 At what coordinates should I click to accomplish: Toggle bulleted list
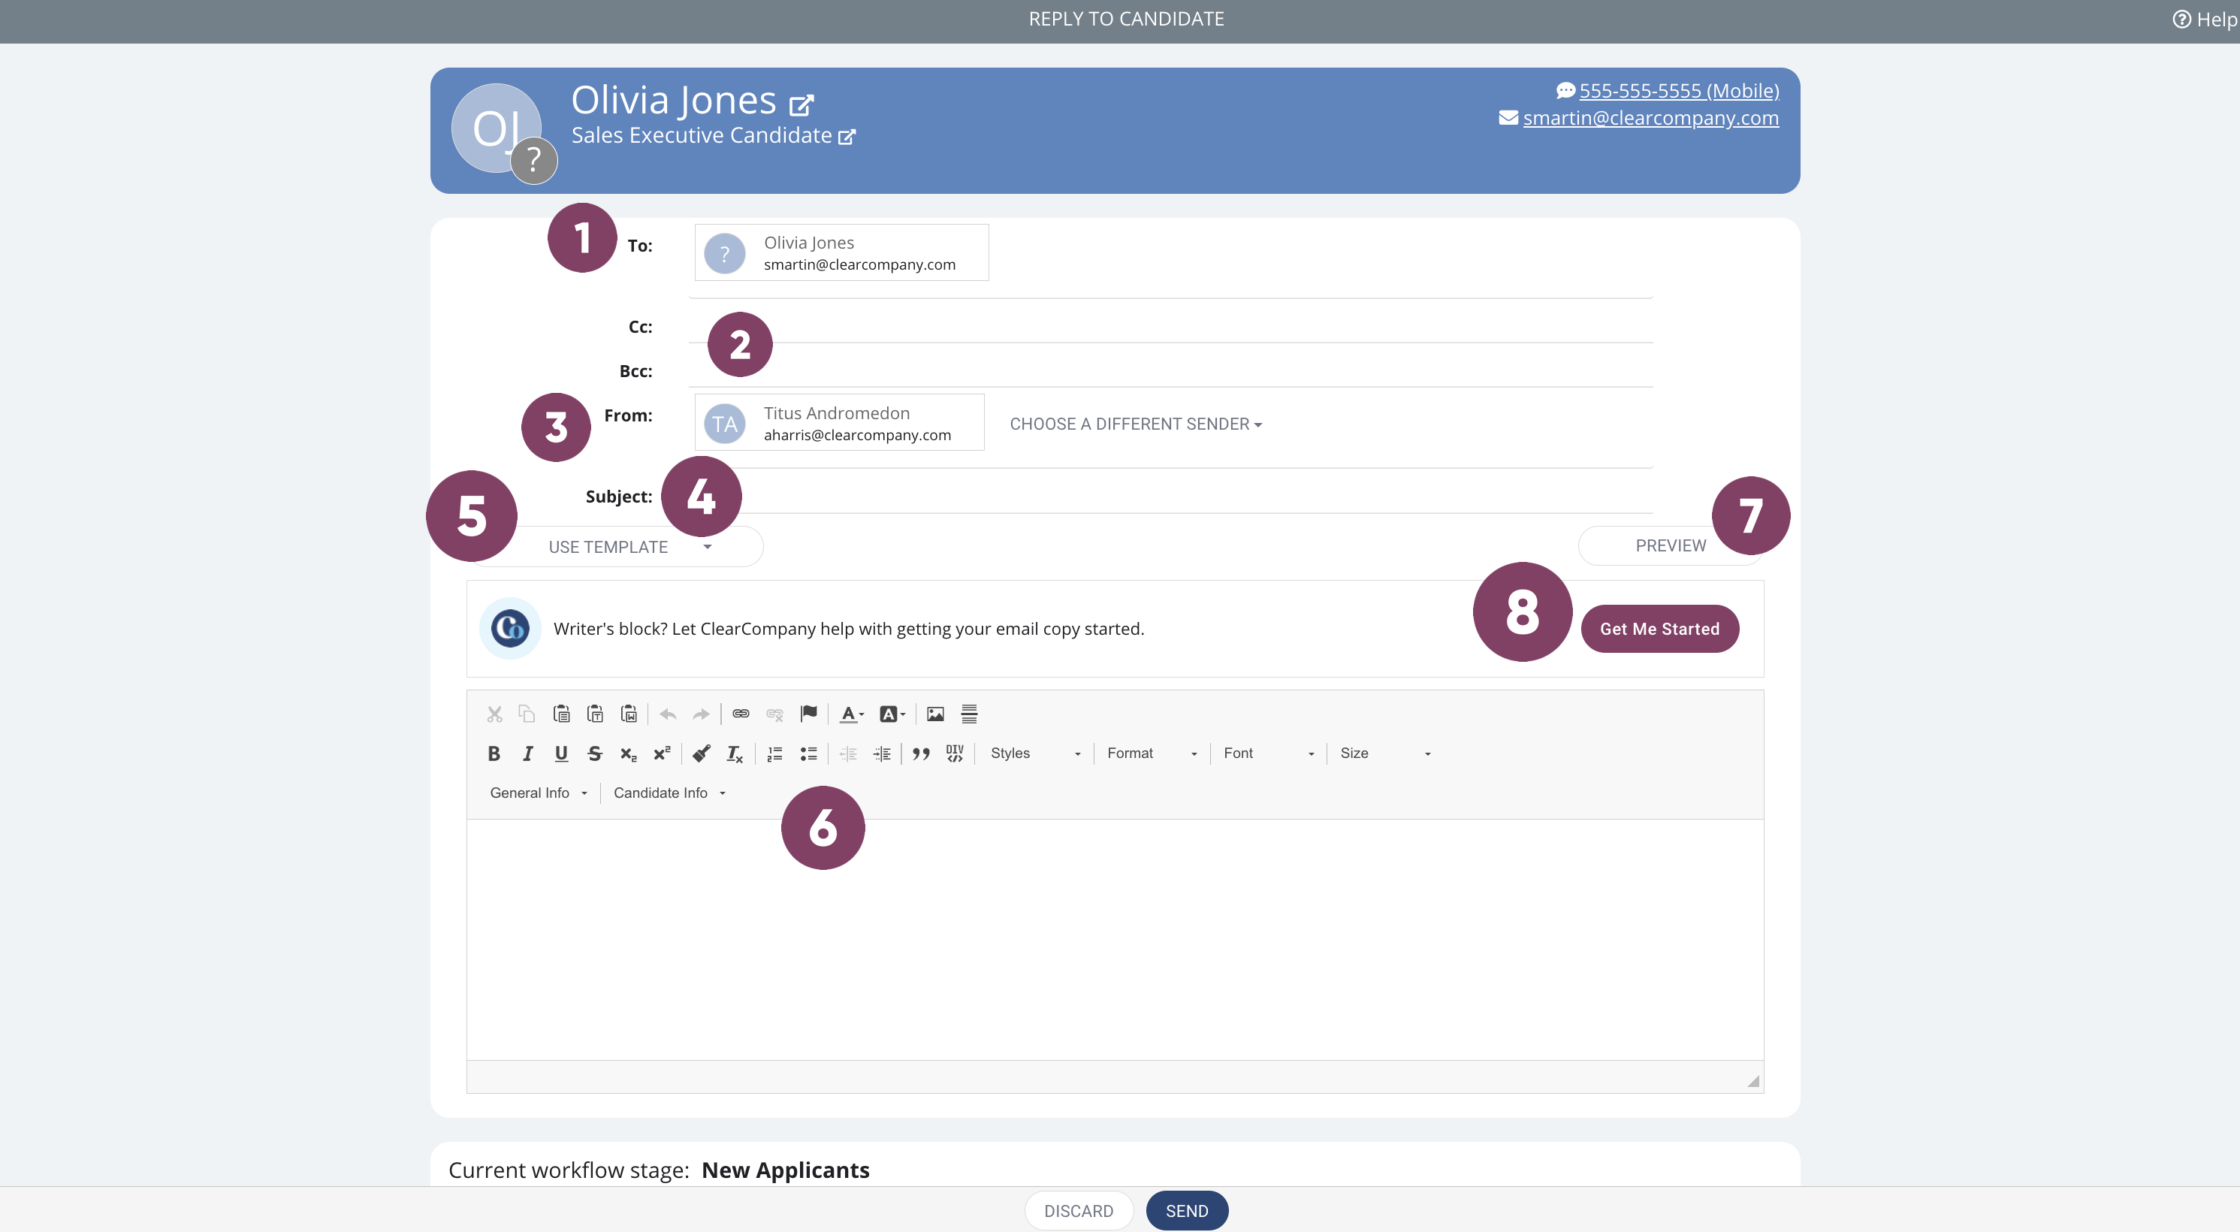point(809,753)
